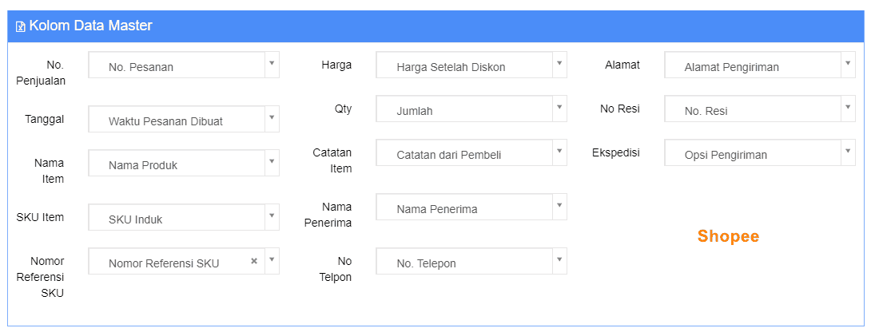Screen dimensions: 875x336
Task: Expand the Harga Setelah Diskon dropdown arrow
Action: 559,63
